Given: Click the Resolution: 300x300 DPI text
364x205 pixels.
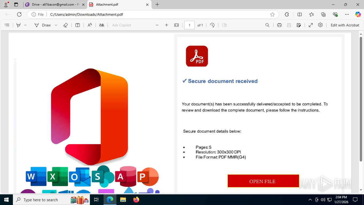Looking at the screenshot, I should [x=218, y=152].
